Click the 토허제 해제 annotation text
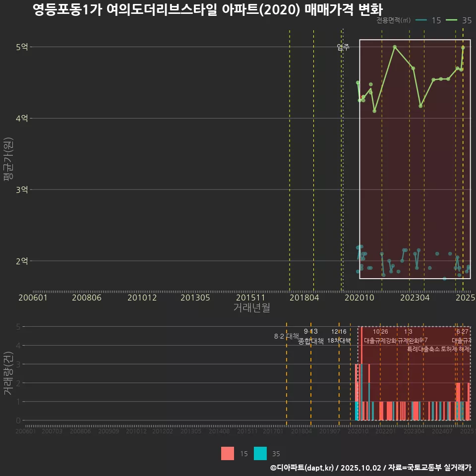 [x=456, y=349]
